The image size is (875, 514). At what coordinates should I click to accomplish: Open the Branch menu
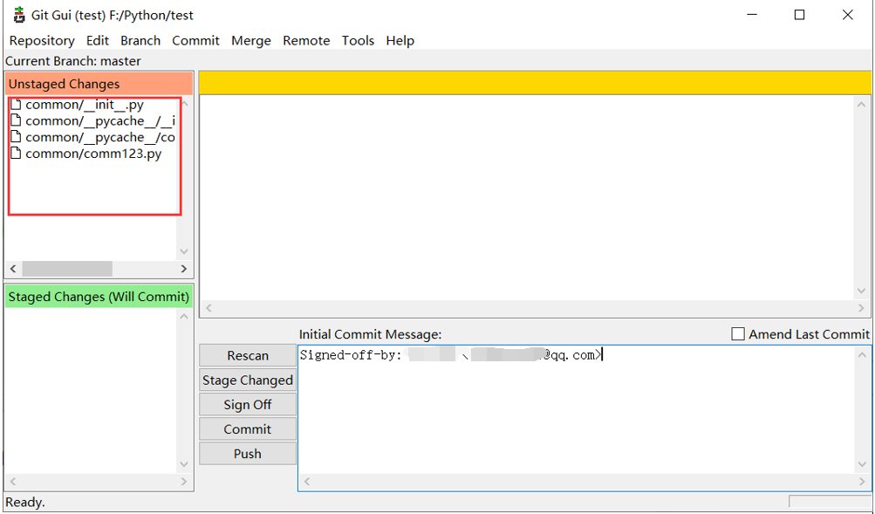140,41
